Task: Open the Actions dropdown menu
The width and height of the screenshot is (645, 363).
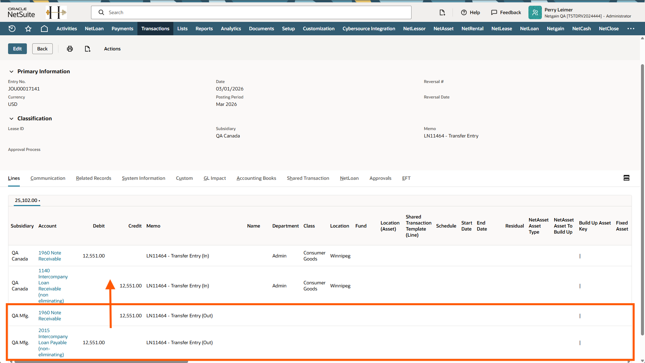Action: 112,49
